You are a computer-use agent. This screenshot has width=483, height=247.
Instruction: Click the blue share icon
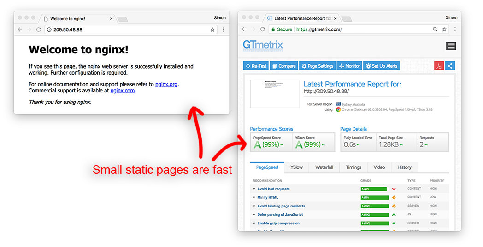click(x=450, y=66)
